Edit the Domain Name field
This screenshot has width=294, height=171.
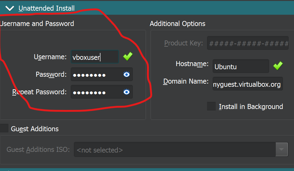coord(248,84)
